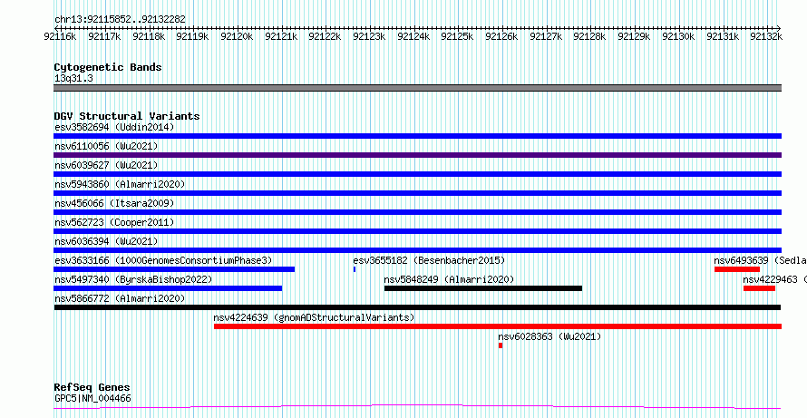Image resolution: width=807 pixels, height=418 pixels.
Task: Click the nsv6036394 (Wu2021) label
Action: pos(106,241)
